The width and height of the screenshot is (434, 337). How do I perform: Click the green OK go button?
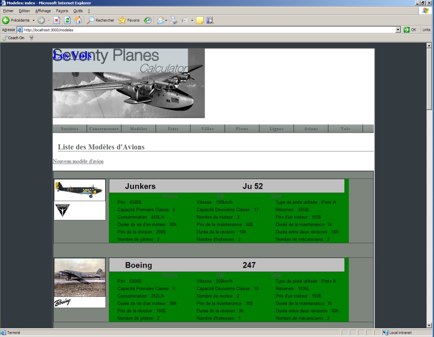(410, 30)
